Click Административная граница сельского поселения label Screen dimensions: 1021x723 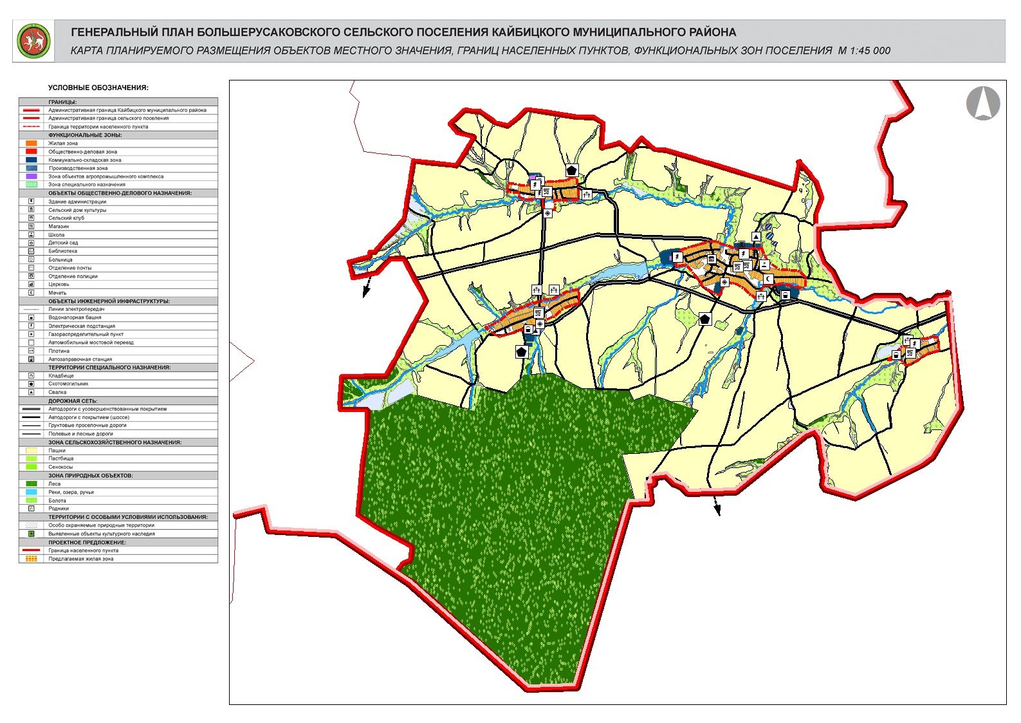(109, 118)
